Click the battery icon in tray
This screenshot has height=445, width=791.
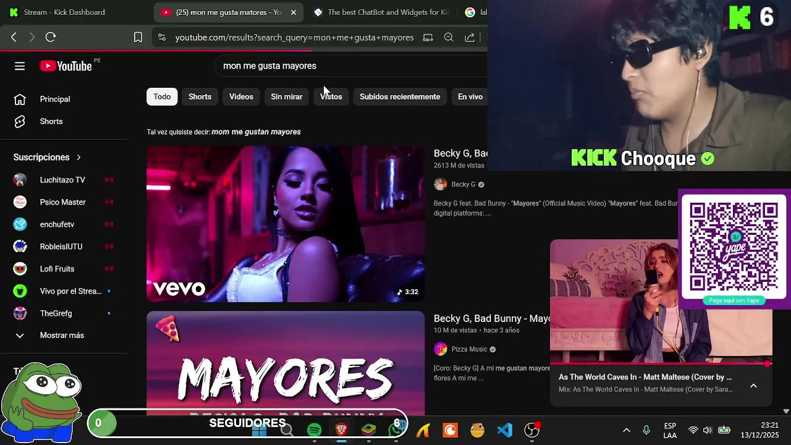click(724, 430)
